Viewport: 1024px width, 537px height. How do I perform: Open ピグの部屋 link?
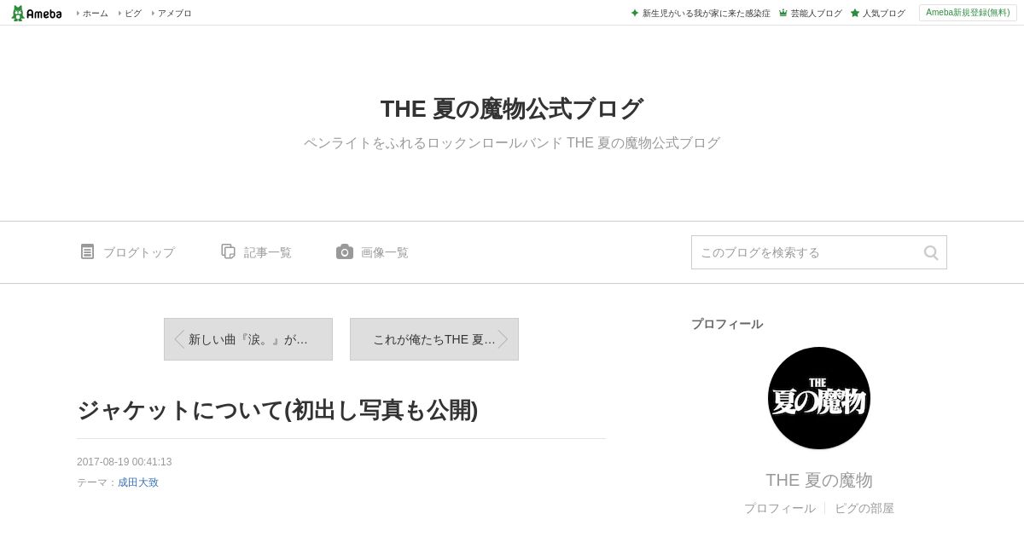tap(864, 508)
